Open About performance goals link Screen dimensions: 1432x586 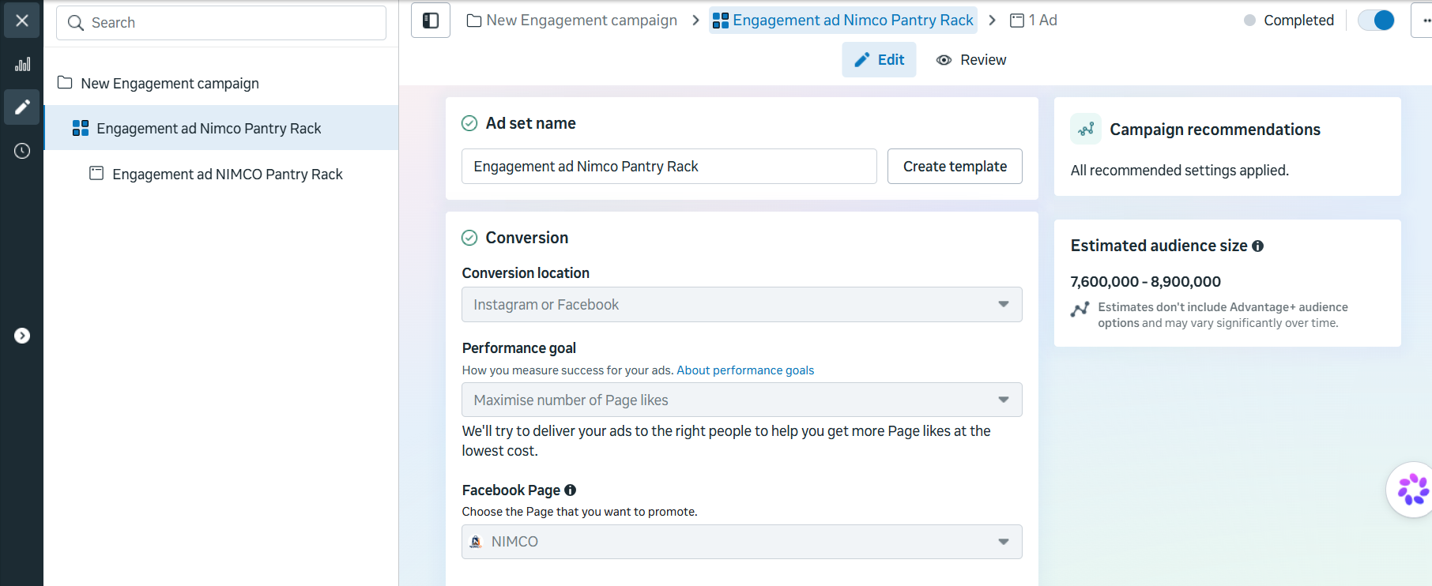(x=745, y=370)
